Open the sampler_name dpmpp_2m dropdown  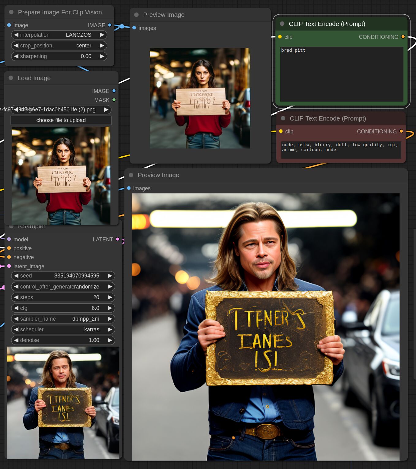[x=63, y=319]
